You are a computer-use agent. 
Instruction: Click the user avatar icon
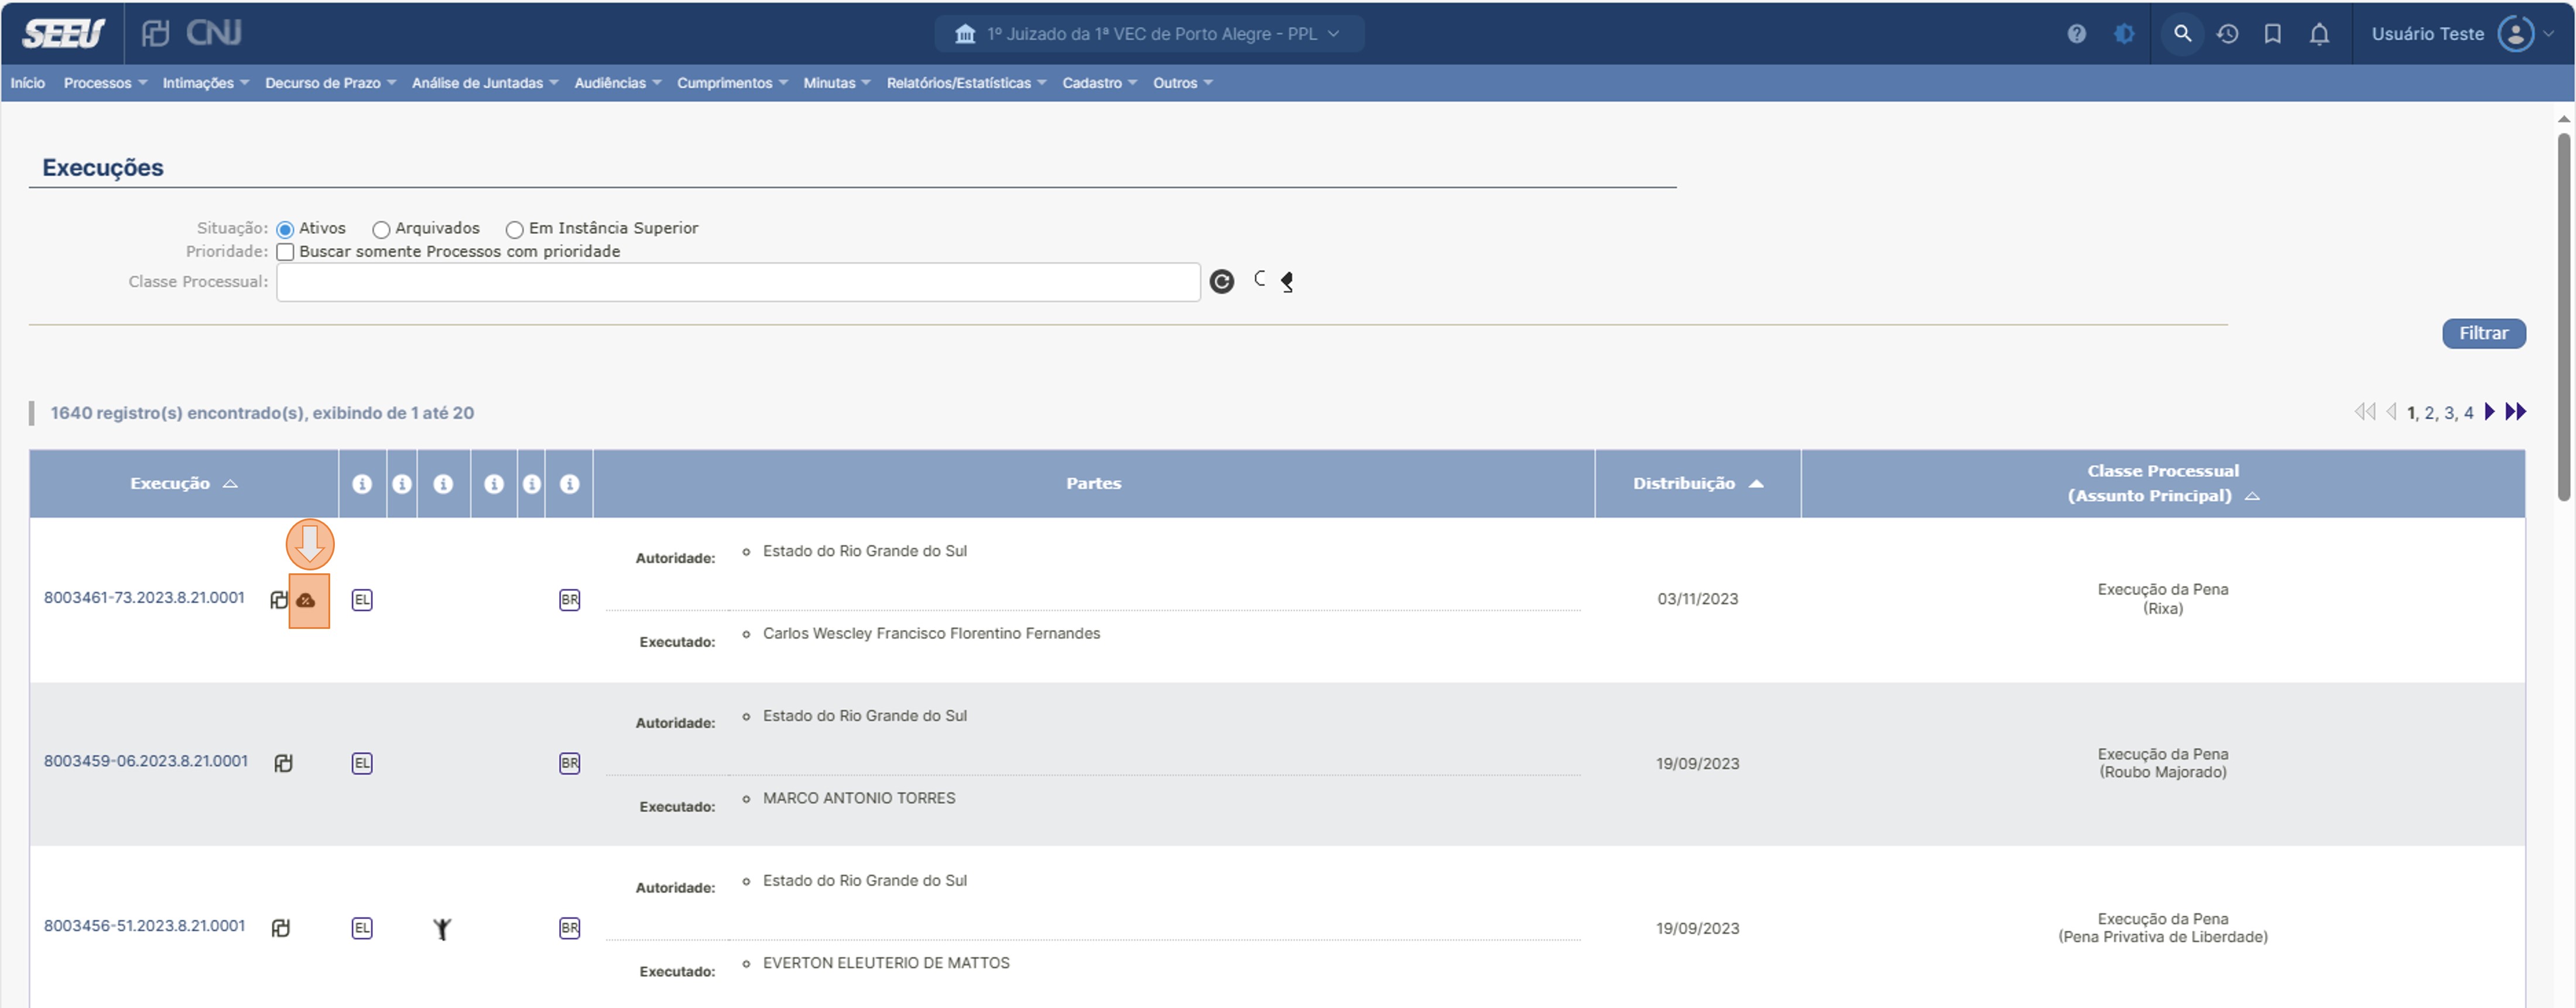click(2515, 34)
